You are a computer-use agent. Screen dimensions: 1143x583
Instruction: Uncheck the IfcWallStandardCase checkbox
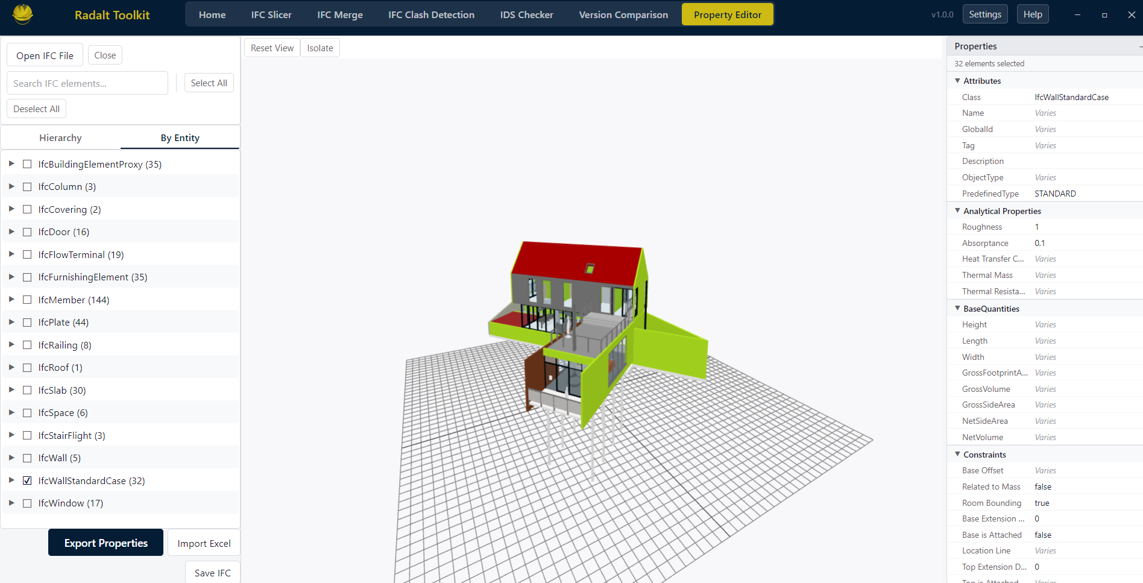[27, 481]
